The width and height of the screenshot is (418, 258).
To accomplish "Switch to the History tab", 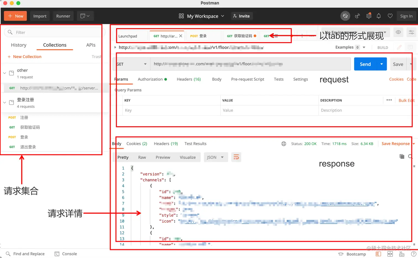I will (19, 45).
